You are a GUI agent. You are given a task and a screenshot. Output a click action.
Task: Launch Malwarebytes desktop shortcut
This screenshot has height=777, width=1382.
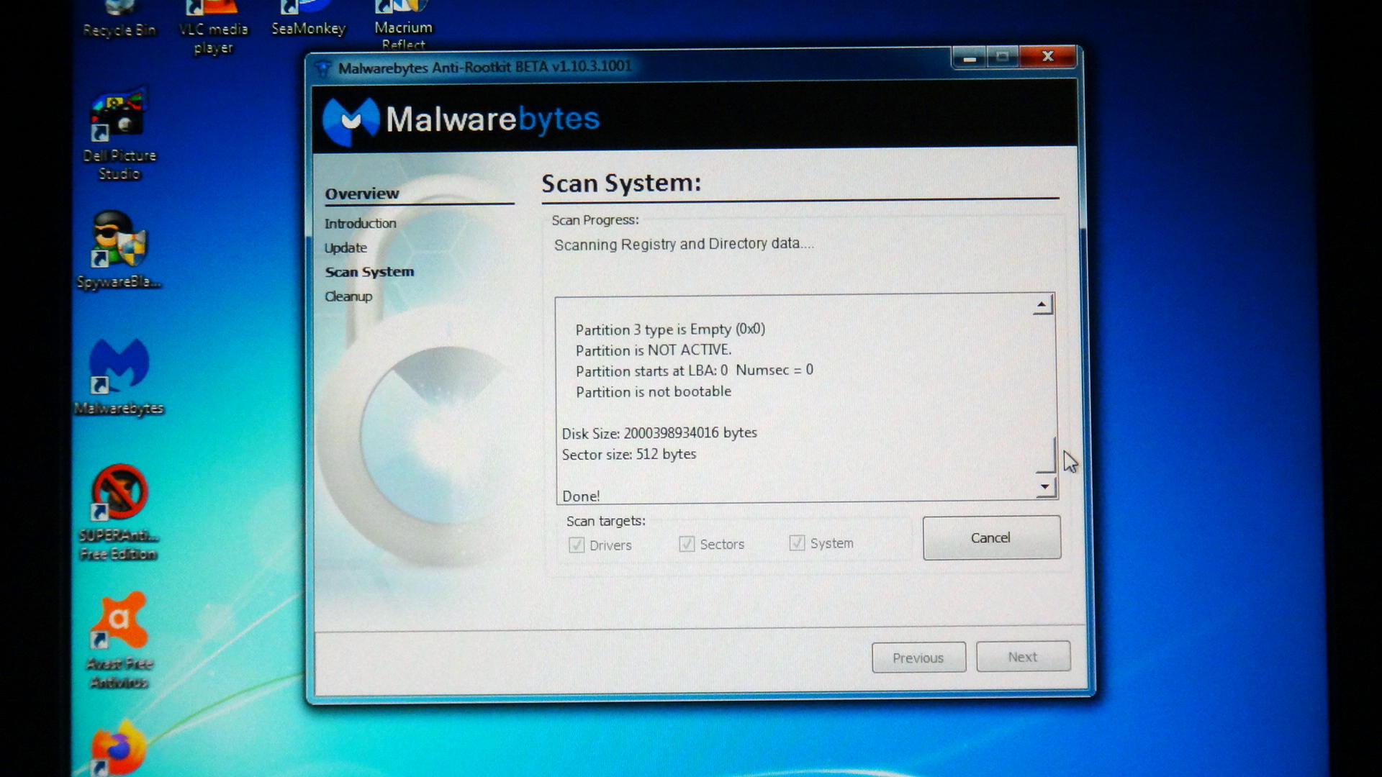119,377
